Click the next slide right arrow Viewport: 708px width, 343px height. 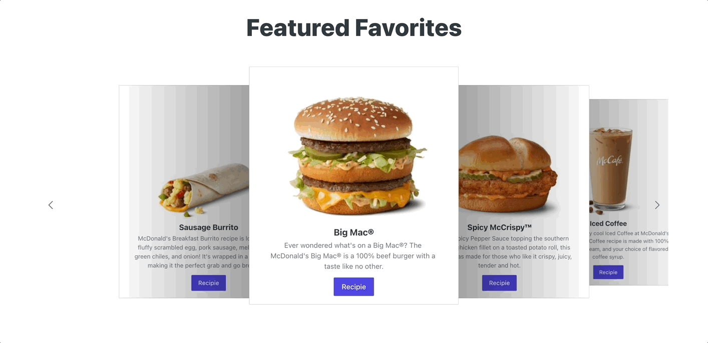(657, 205)
